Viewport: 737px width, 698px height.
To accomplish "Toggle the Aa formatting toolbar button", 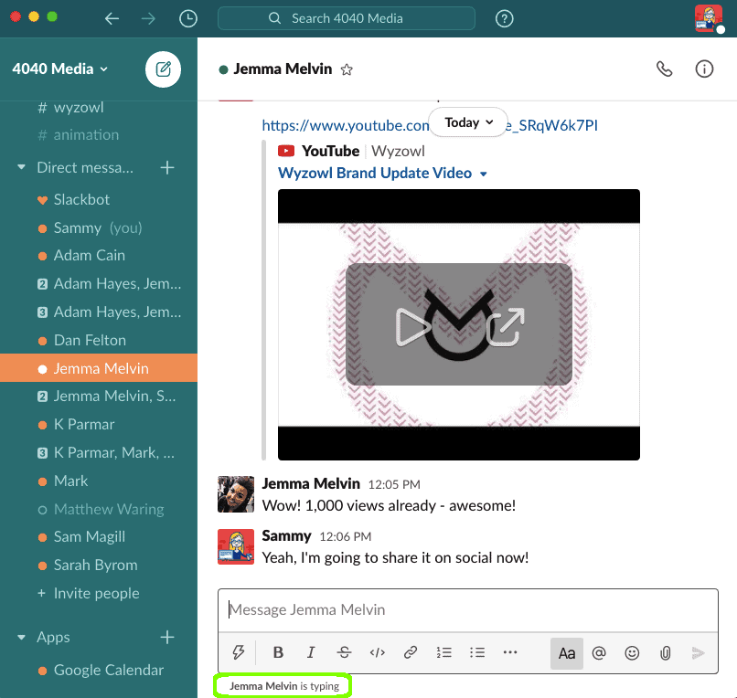I will click(x=567, y=652).
